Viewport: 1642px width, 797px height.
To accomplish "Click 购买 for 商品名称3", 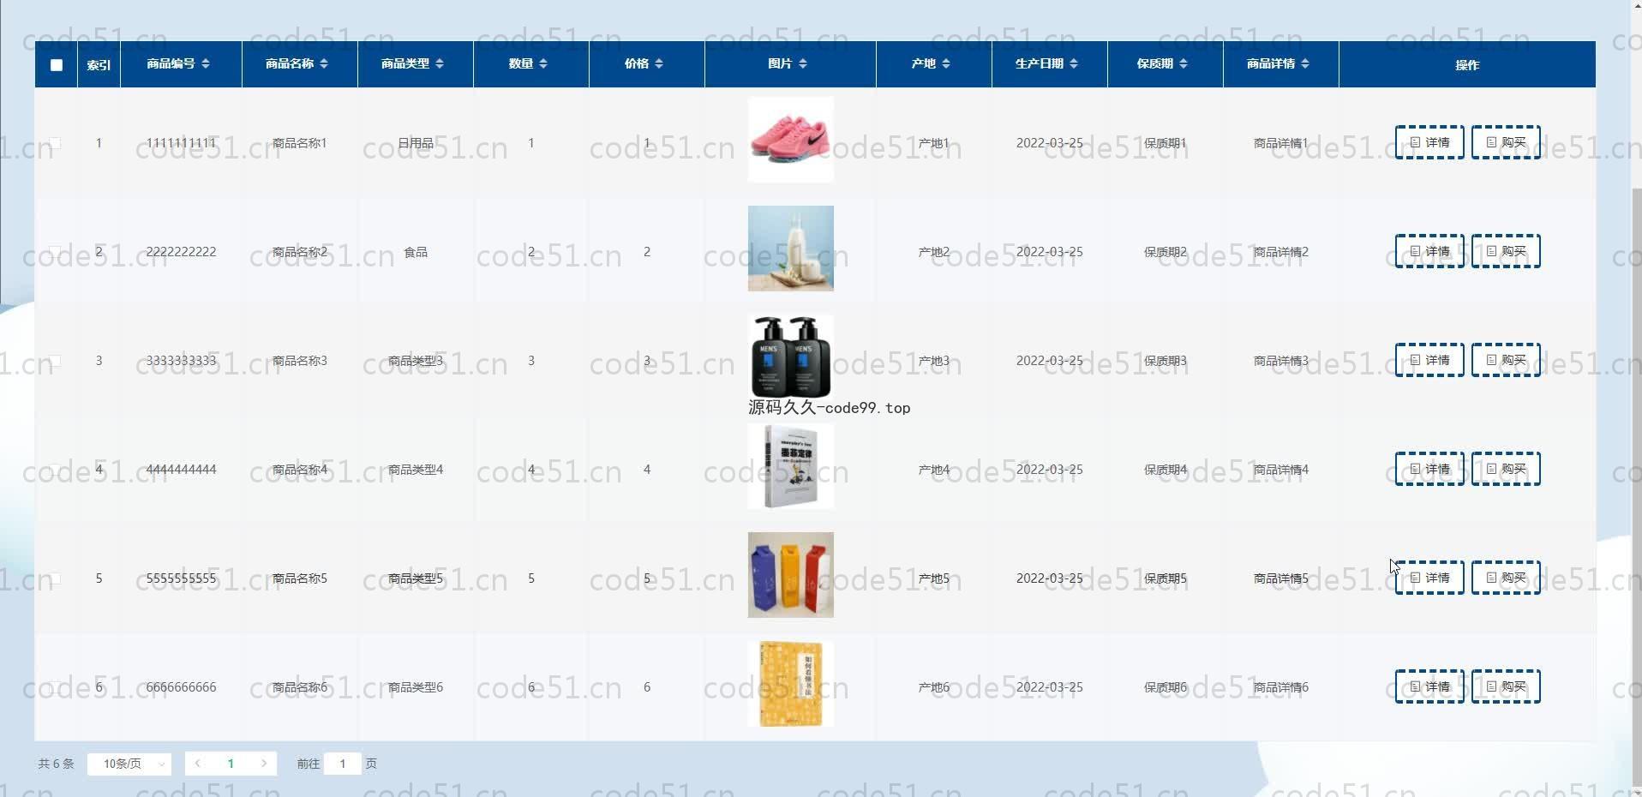I will coord(1506,360).
